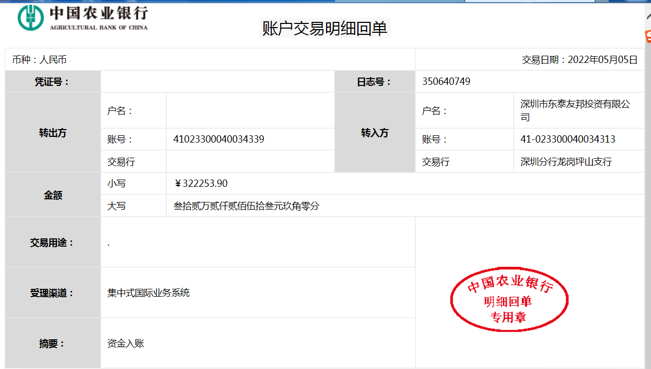This screenshot has width=651, height=369.
Task: Select the log number 350640749
Action: [446, 82]
